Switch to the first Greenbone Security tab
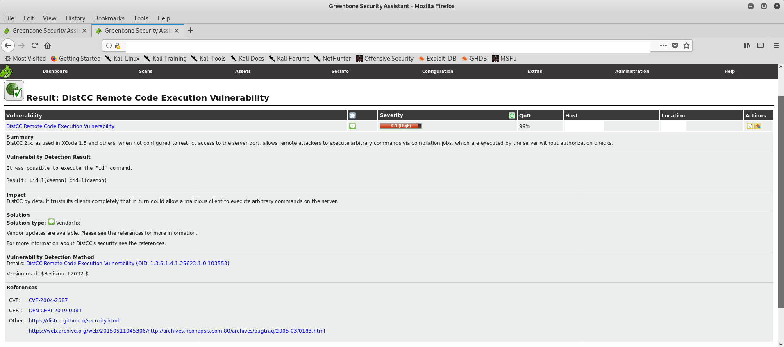Viewport: 784px width, 347px height. pos(45,31)
